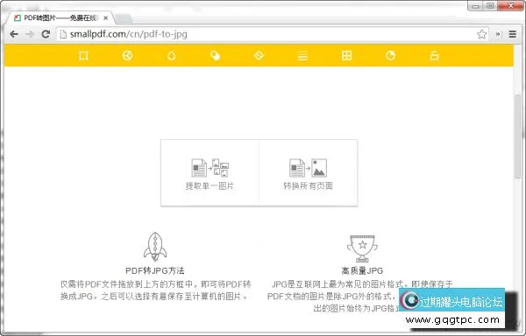The height and width of the screenshot is (336, 526).
Task: Show hidden extensions with the double-chevron
Action: (498, 34)
